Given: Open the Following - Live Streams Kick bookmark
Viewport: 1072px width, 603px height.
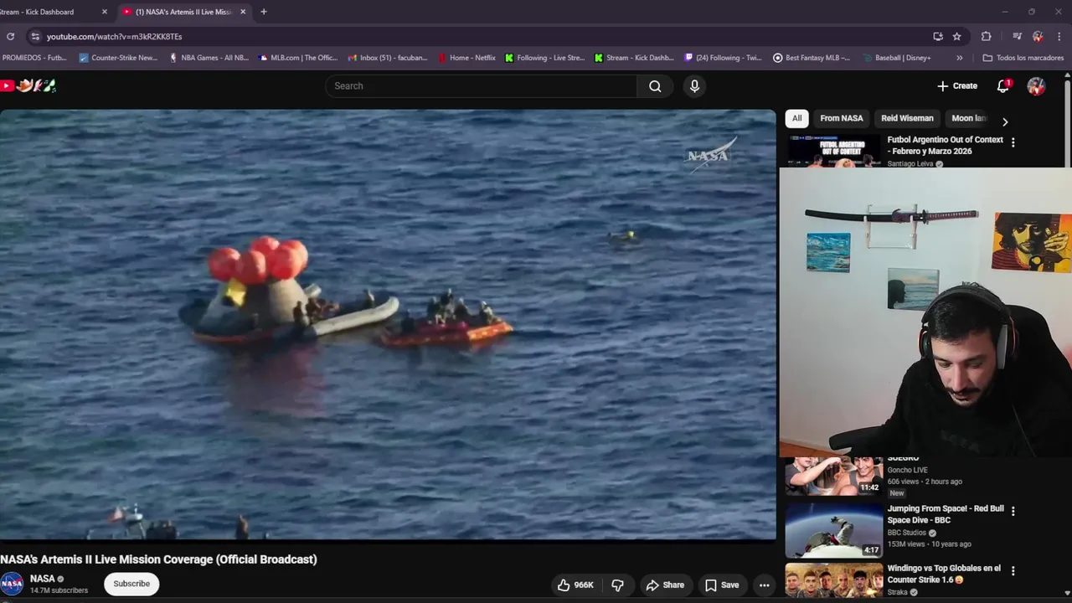Looking at the screenshot, I should tap(544, 58).
